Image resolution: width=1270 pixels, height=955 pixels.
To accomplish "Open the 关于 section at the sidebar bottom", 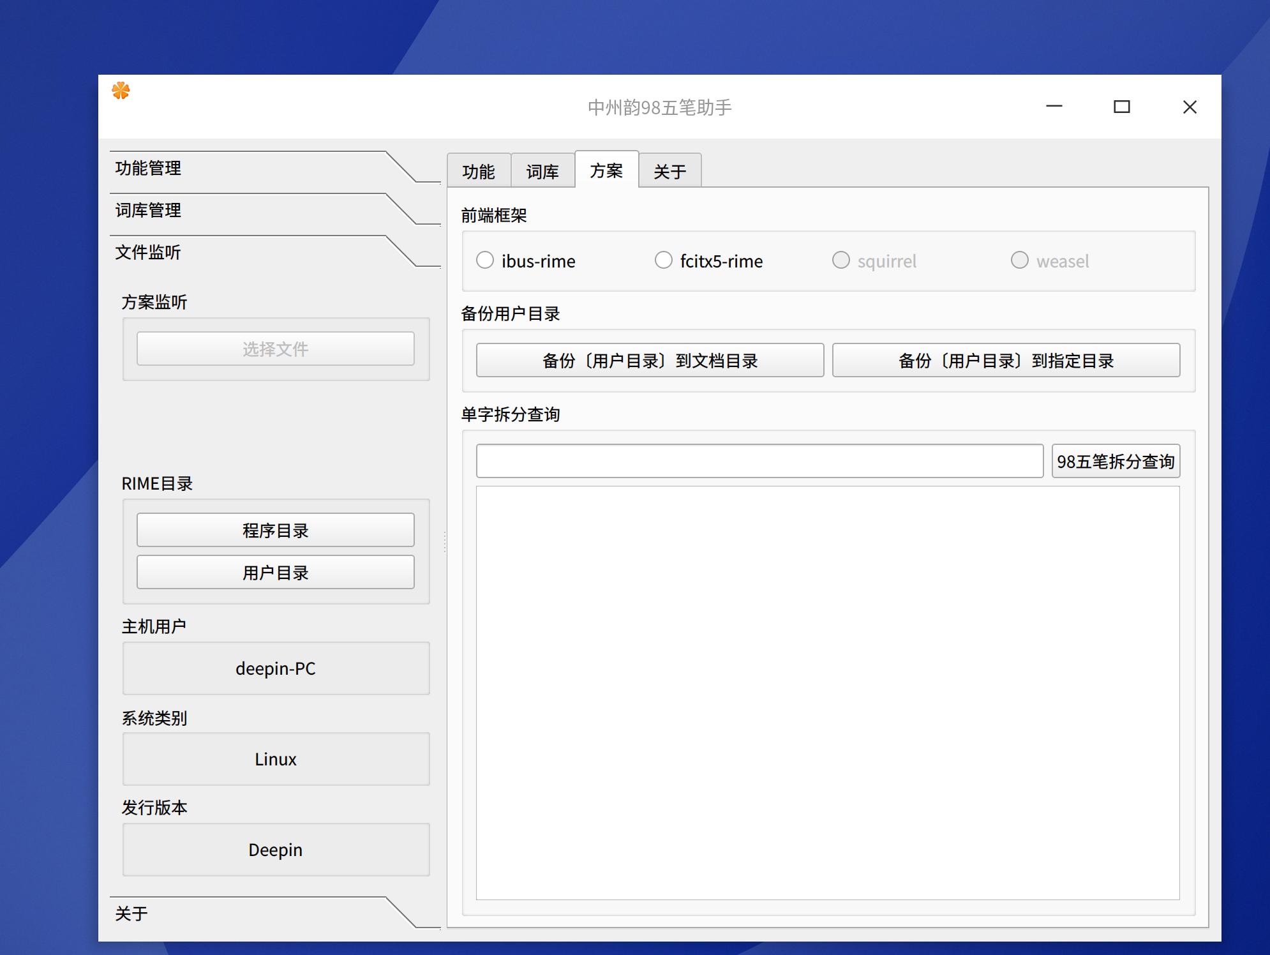I will tap(131, 914).
